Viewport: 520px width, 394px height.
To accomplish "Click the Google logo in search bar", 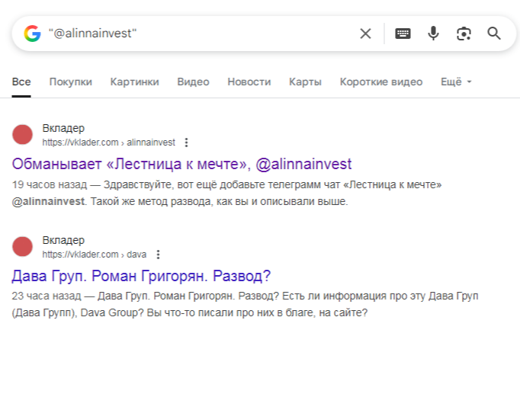I will click(x=32, y=34).
